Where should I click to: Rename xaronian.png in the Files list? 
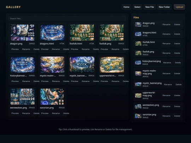[166, 116]
